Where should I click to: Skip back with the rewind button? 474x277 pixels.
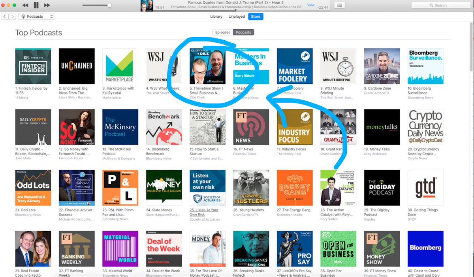pyautogui.click(x=25, y=5)
